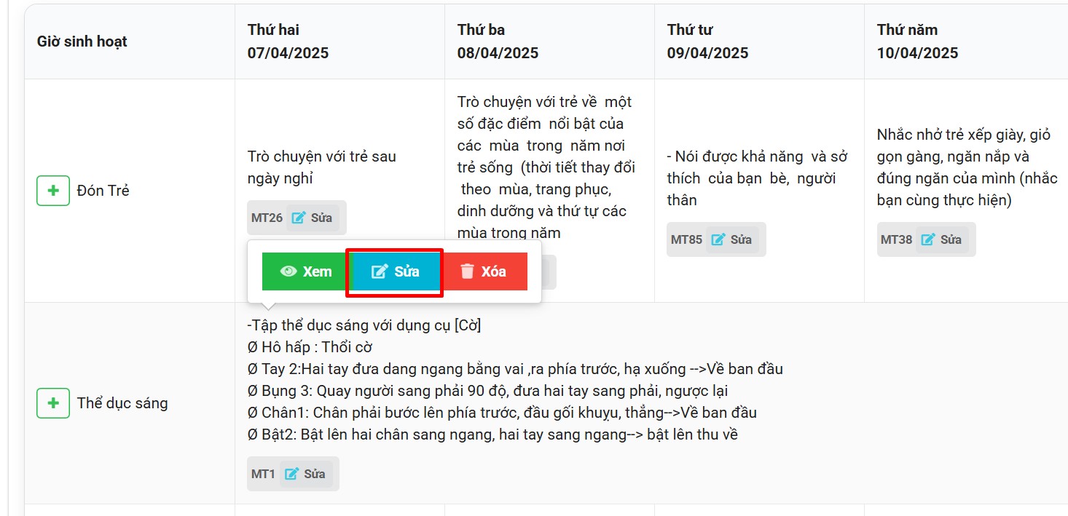Edit the MT85 objective via Sửa
1068x516 pixels.
tap(732, 239)
